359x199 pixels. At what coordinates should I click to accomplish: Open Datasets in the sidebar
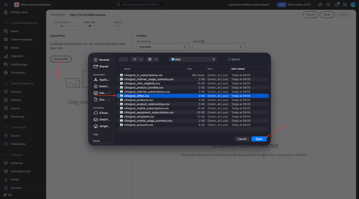click(16, 100)
